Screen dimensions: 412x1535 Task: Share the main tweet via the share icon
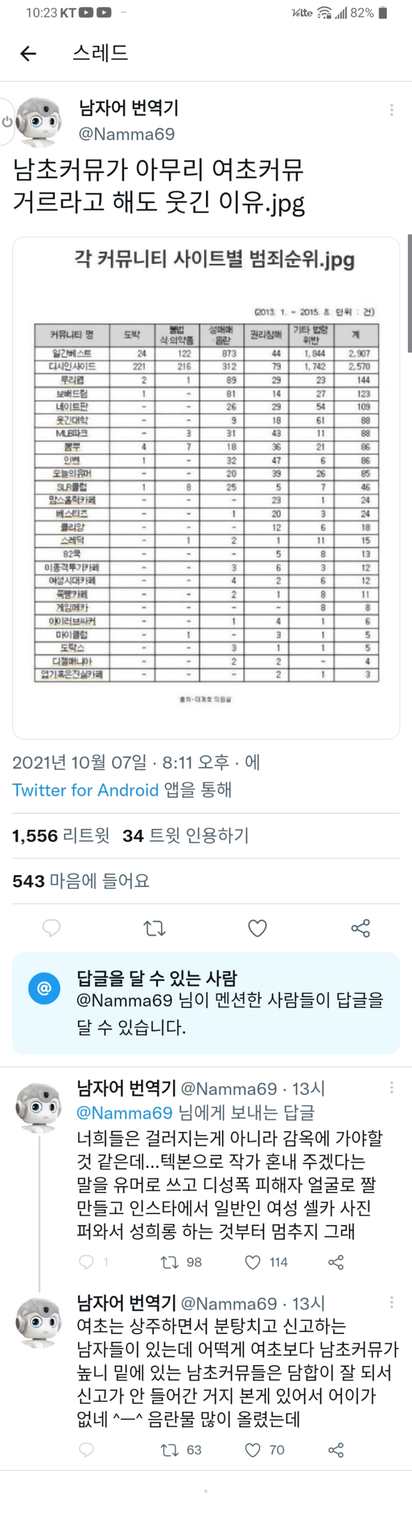[x=359, y=928]
